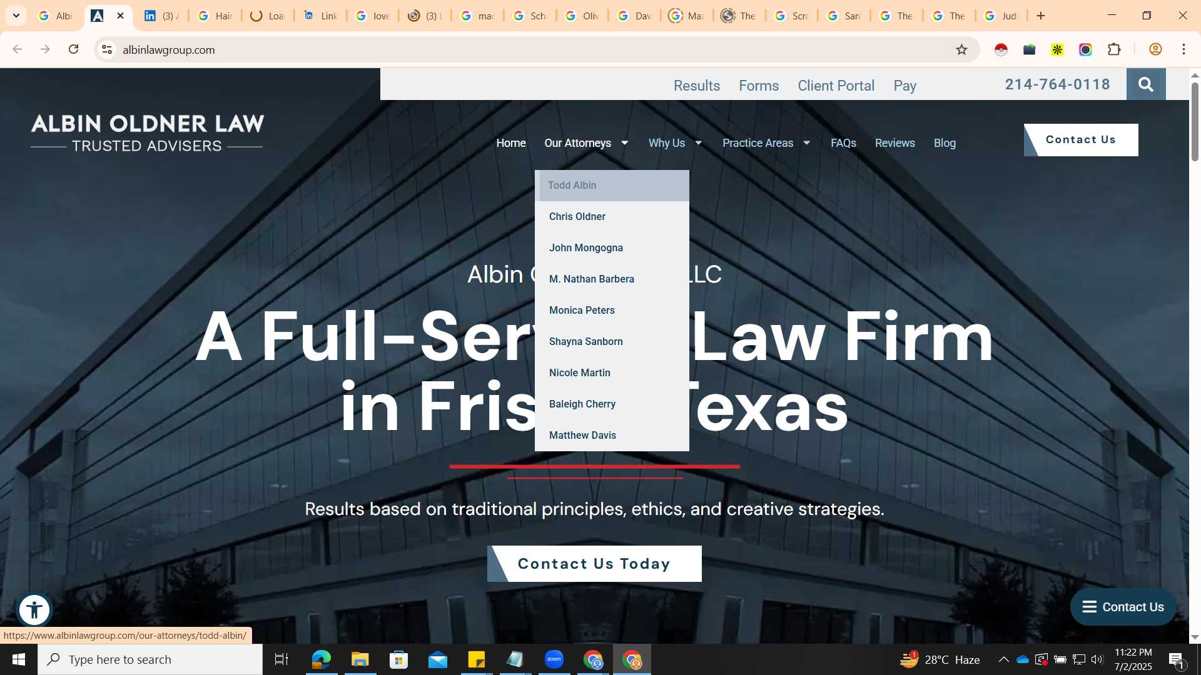
Task: Open the tab search dropdown arrow
Action: point(16,16)
